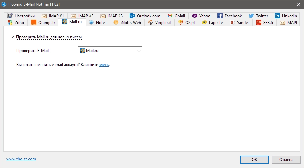The width and height of the screenshot is (304, 168).
Task: Click the iNotes Web tab icon
Action: (x=116, y=22)
